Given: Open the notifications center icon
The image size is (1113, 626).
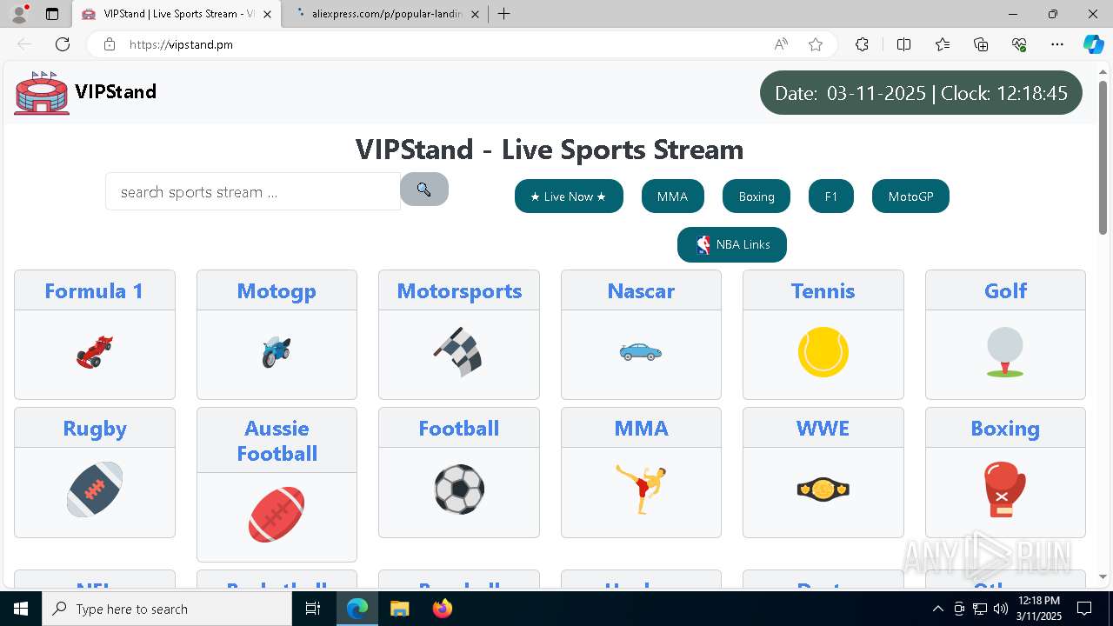Looking at the screenshot, I should [x=1084, y=609].
